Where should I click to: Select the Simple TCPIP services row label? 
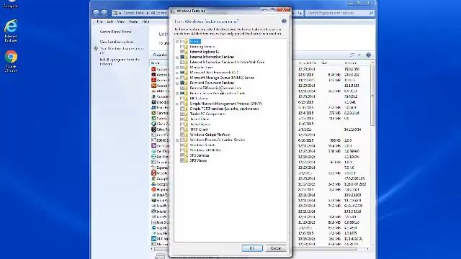click(x=224, y=109)
